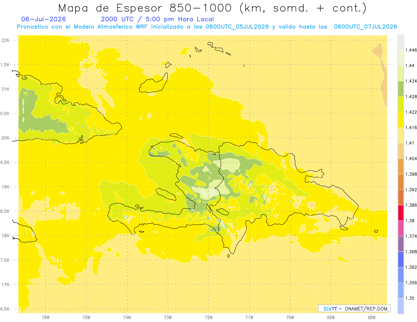Click the "68W" longitude label
Viewport: 417px width, 322px height.
tap(371, 317)
